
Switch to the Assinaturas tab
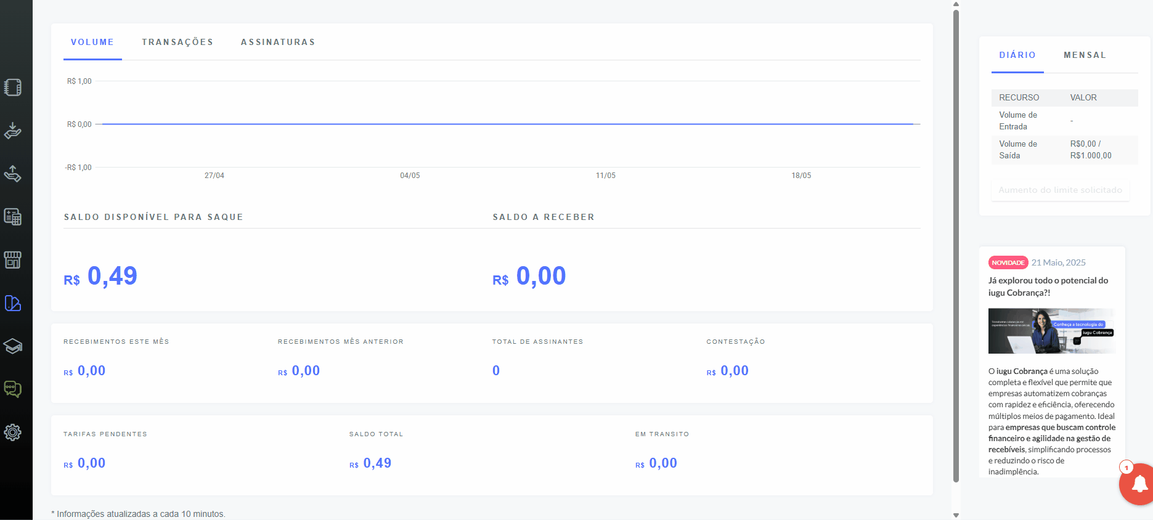click(x=278, y=42)
